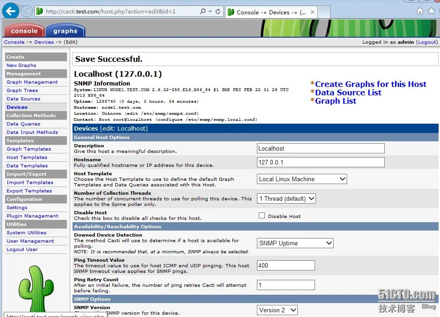Open System Utilities in sidebar
440x317 pixels.
[x=26, y=233]
